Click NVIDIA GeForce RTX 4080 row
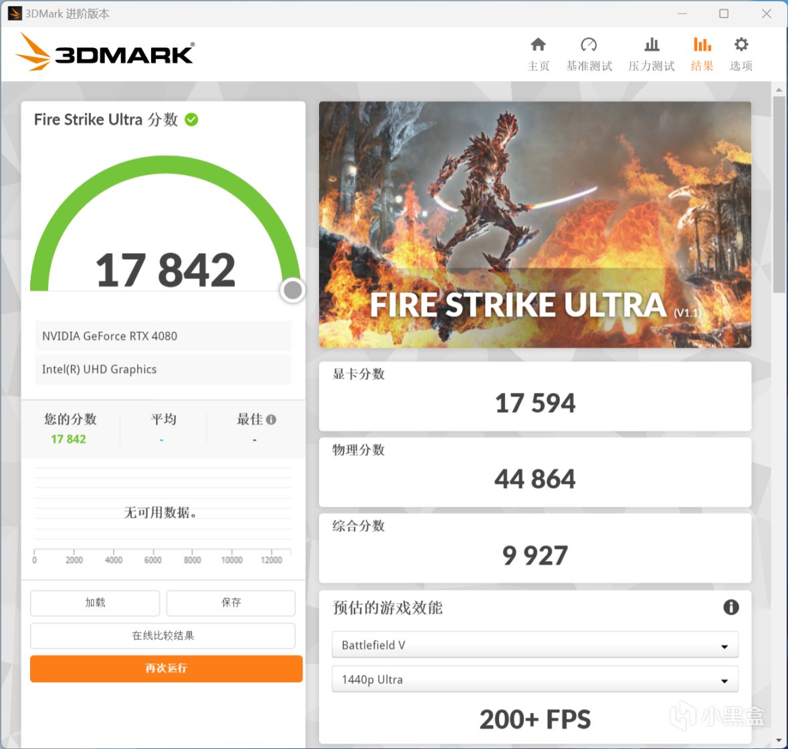 click(163, 336)
